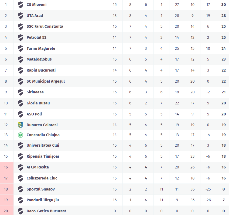The height and width of the screenshot is (215, 229).
Task: Open the SSC Farul Constanta team link
Action: coord(45,26)
